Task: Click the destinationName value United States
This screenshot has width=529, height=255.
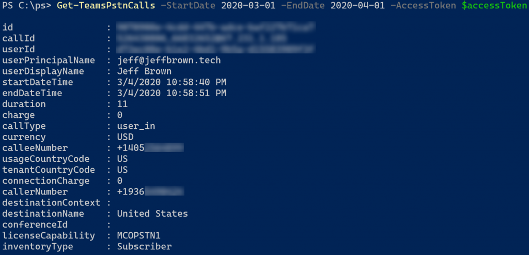Action: [152, 214]
